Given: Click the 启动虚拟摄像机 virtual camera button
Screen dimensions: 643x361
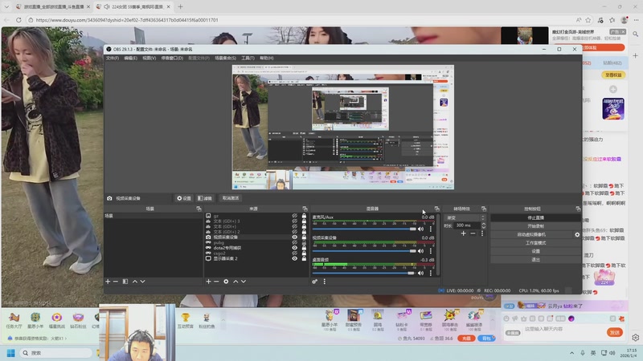Looking at the screenshot, I should click(531, 234).
